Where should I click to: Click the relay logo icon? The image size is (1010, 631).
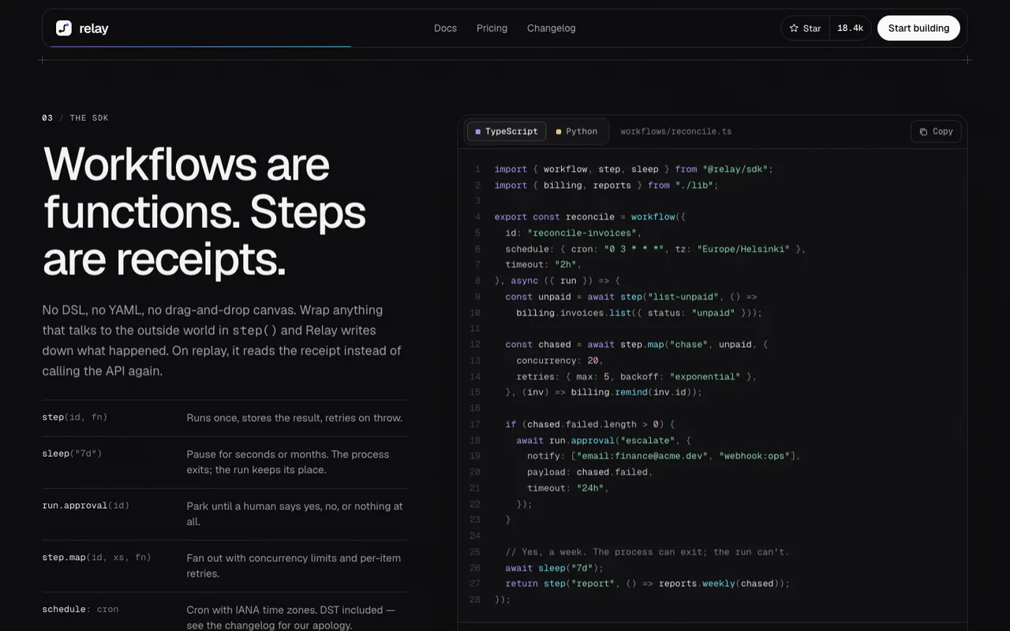[x=64, y=28]
